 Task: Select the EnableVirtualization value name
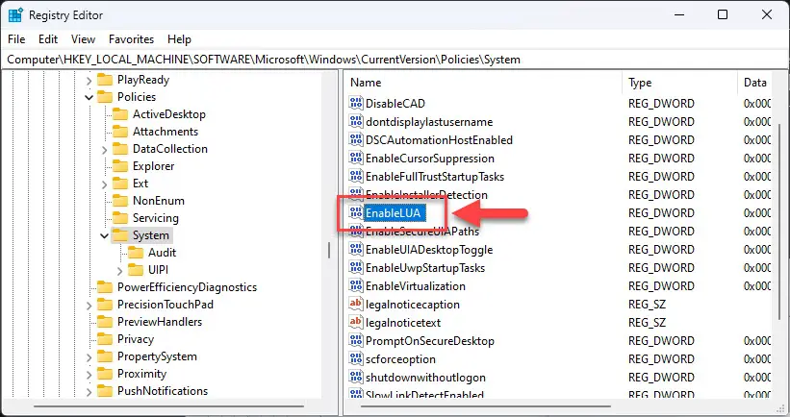(416, 285)
